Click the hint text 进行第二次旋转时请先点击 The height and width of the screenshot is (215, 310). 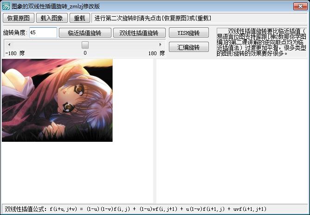(x=153, y=19)
